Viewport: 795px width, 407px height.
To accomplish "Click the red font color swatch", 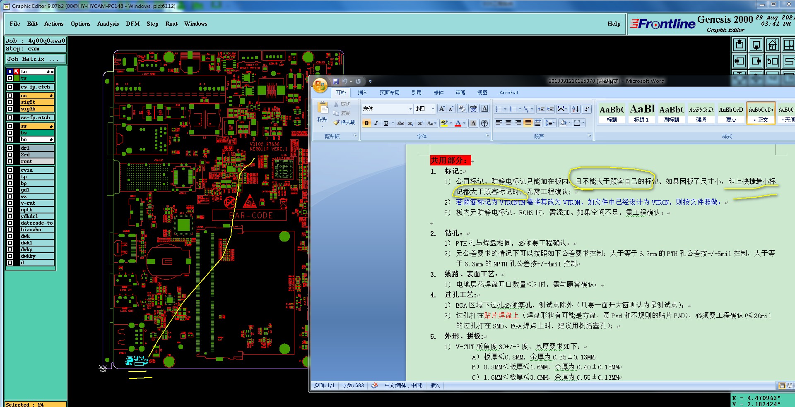I will tap(458, 123).
